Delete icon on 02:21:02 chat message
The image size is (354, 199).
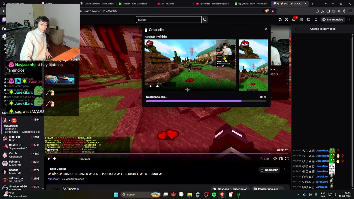click(x=313, y=187)
